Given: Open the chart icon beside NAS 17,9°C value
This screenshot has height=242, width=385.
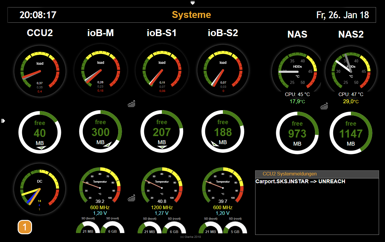Looking at the screenshot, I should (x=324, y=106).
